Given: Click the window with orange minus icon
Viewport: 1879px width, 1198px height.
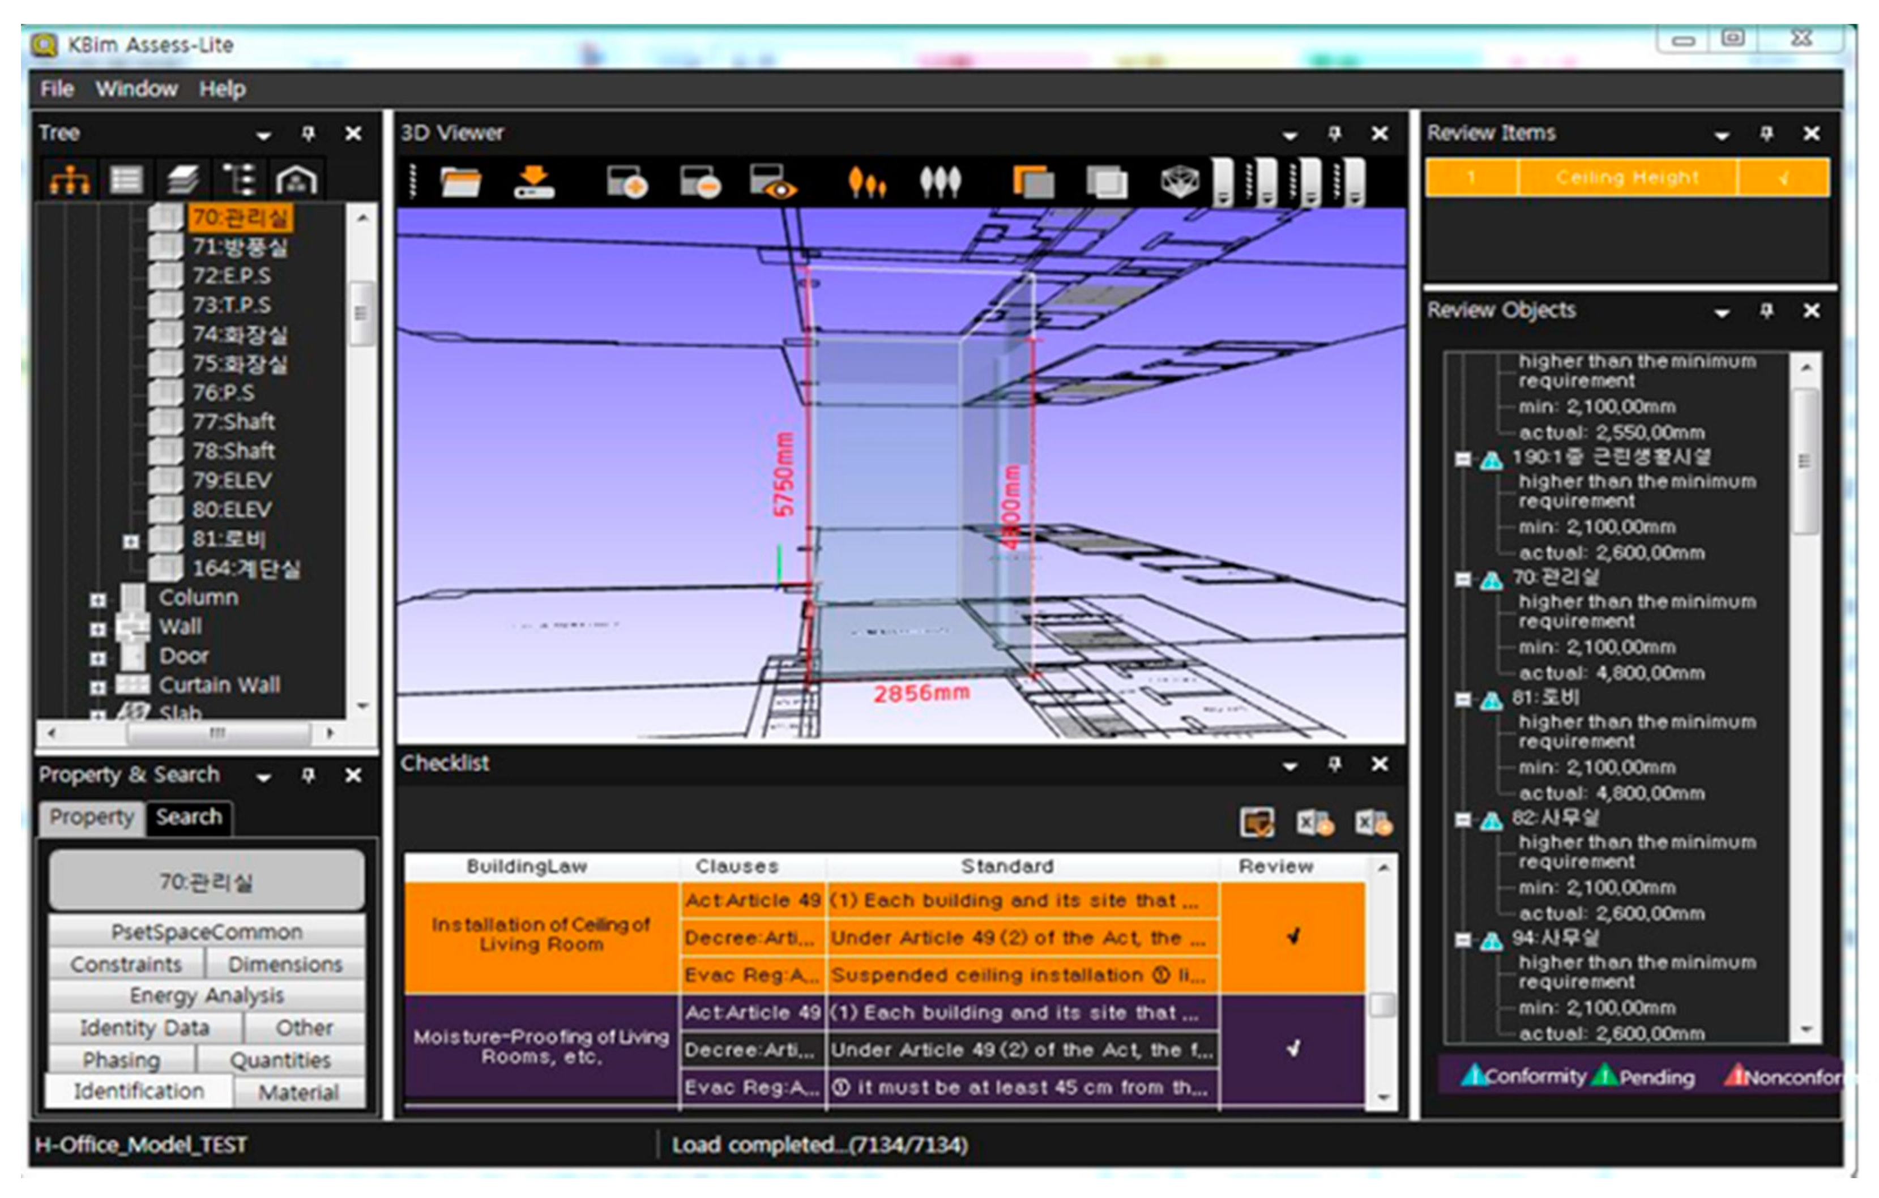Looking at the screenshot, I should [x=700, y=182].
